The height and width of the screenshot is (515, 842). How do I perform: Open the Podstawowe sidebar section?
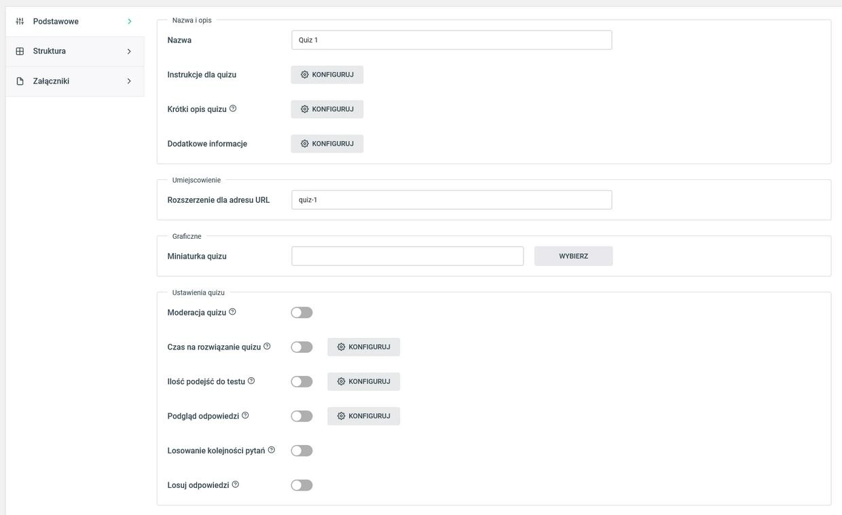[x=75, y=22]
